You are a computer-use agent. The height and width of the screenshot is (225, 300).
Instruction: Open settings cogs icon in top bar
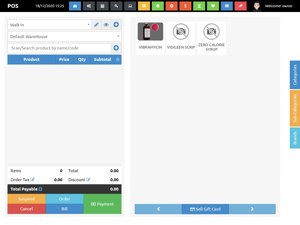pos(89,6)
